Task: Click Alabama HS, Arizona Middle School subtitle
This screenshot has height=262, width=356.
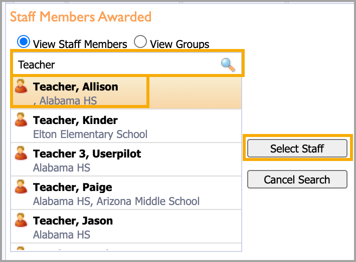Action: 116,201
